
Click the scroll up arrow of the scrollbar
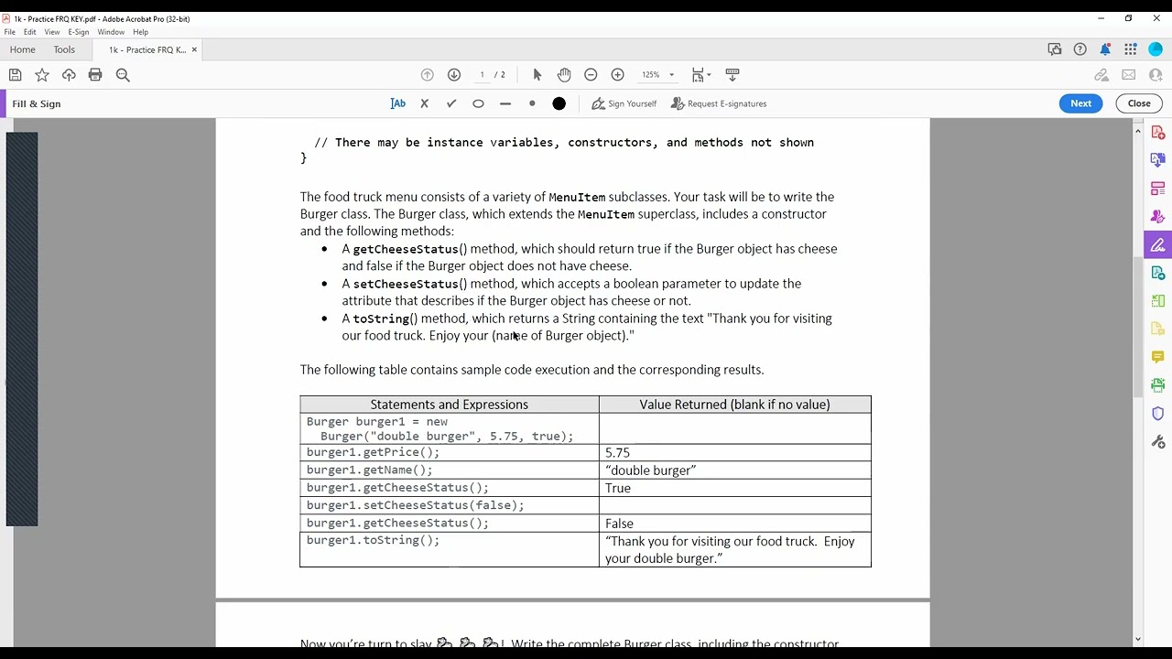1138,131
